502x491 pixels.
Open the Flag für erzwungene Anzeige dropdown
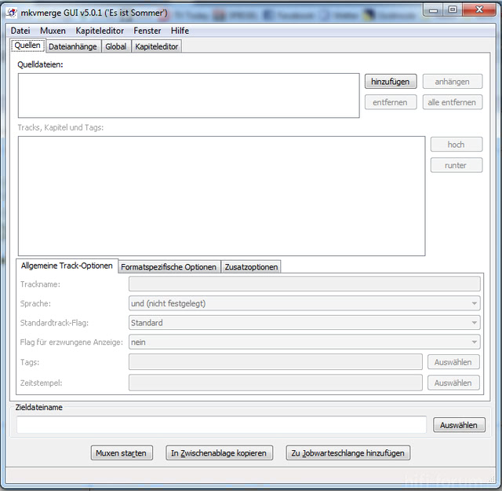pos(304,343)
